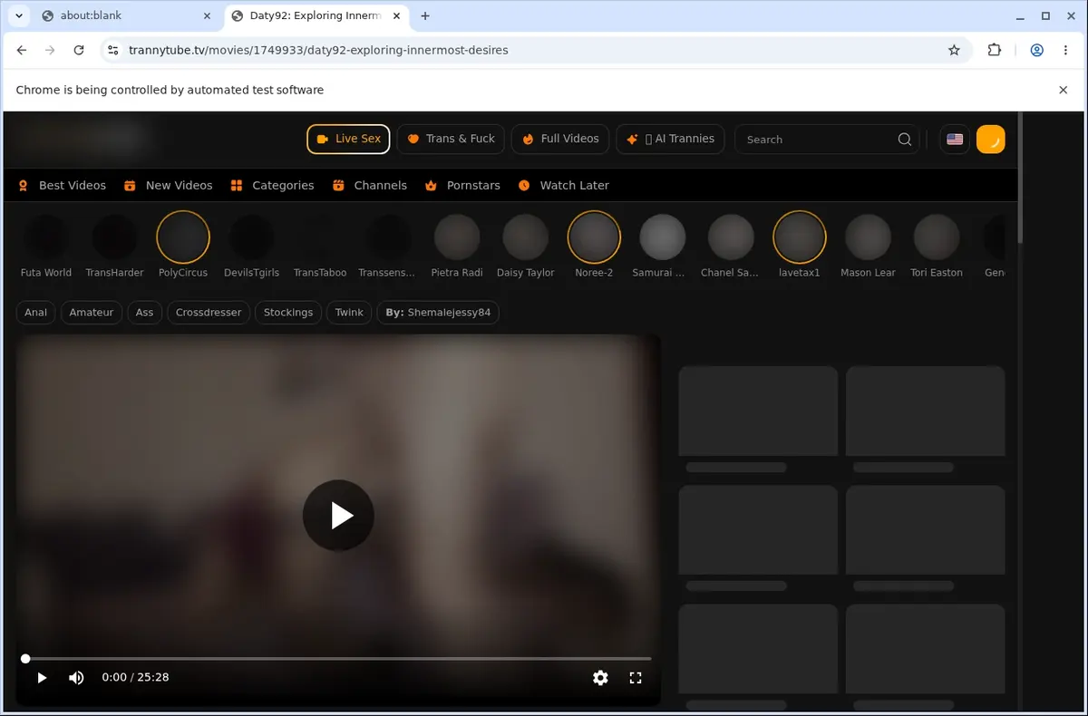Expand the tab search dropdown arrow
Viewport: 1088px width, 716px height.
tap(18, 15)
